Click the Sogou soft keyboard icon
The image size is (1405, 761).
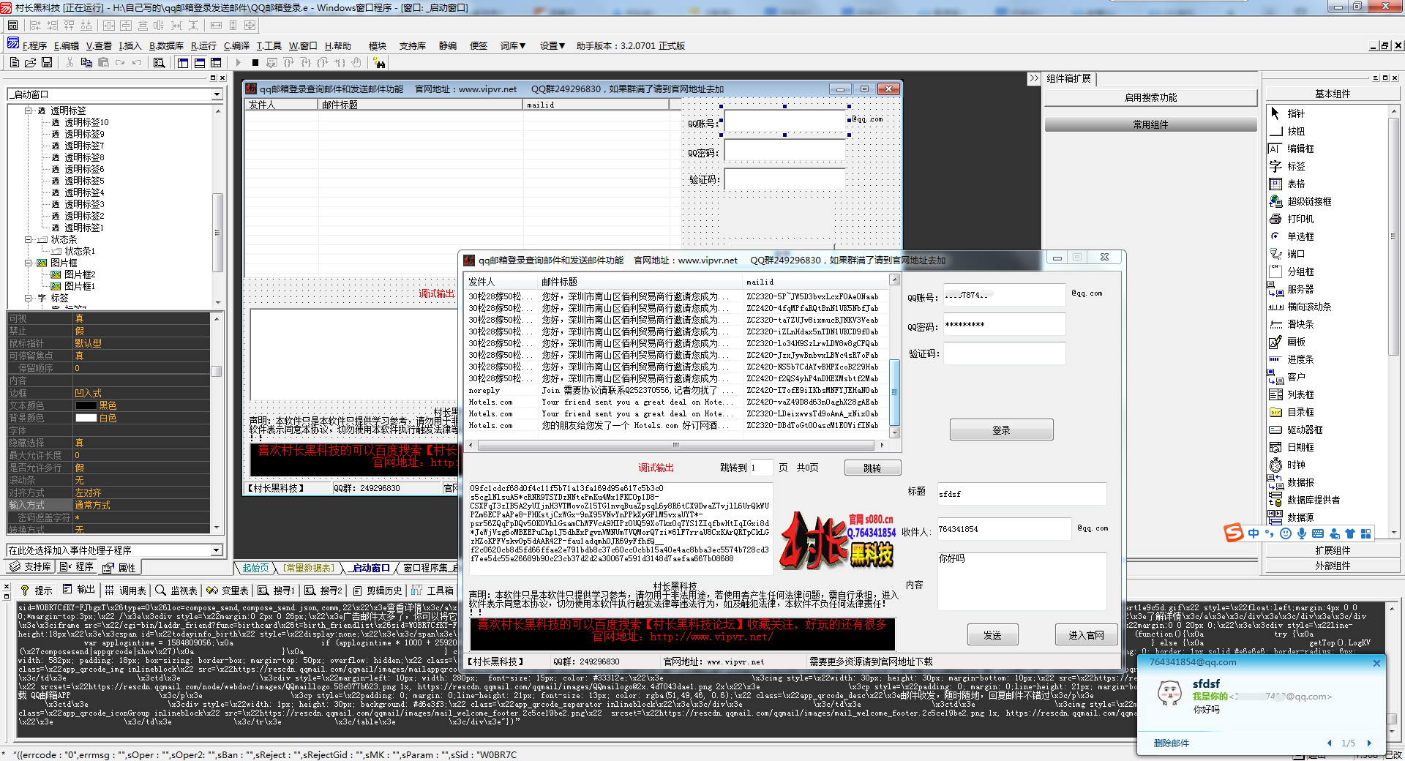(x=1318, y=533)
